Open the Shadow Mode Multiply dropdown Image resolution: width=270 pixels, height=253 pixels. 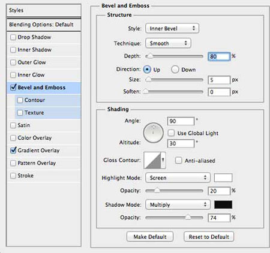[178, 204]
